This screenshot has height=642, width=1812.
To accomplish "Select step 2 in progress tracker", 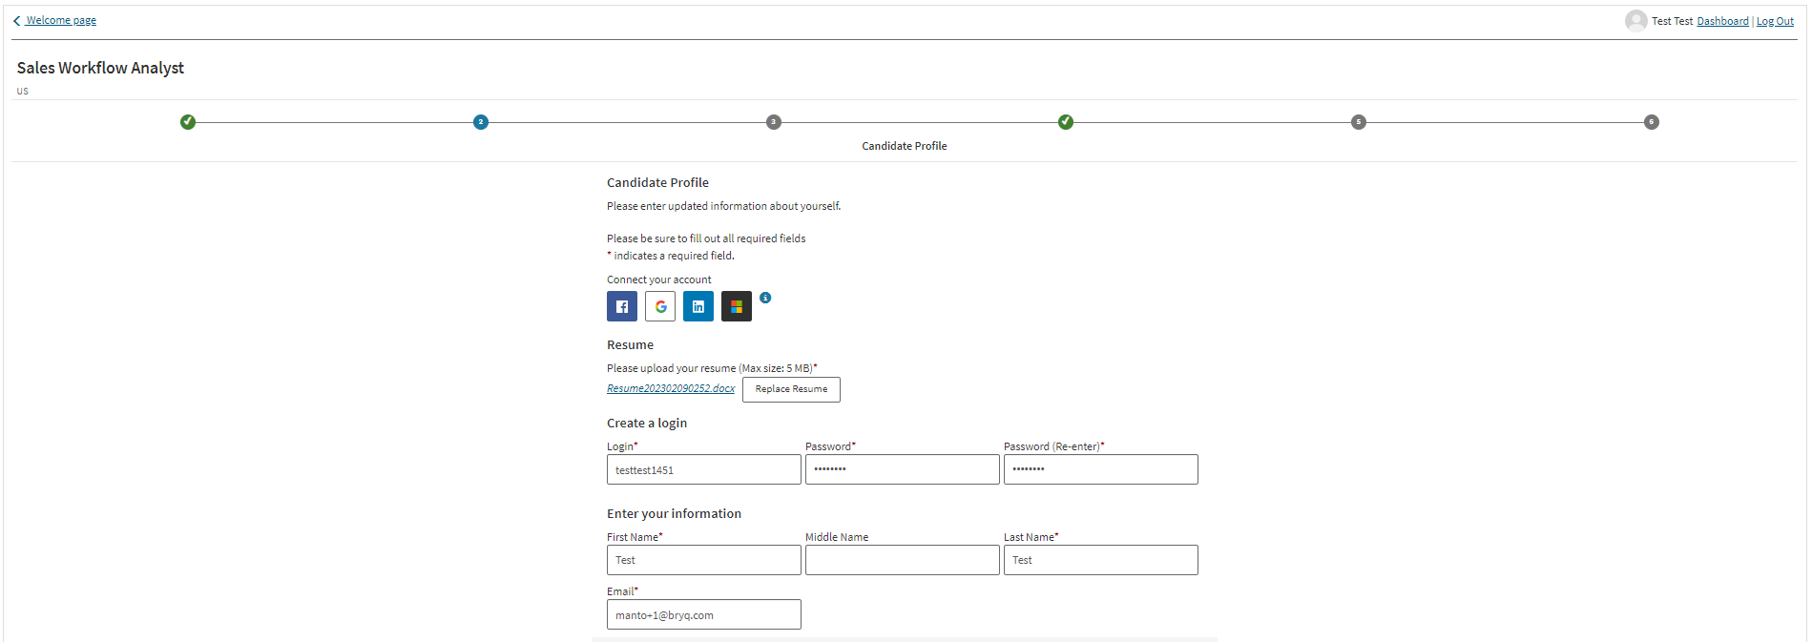I will tap(481, 122).
